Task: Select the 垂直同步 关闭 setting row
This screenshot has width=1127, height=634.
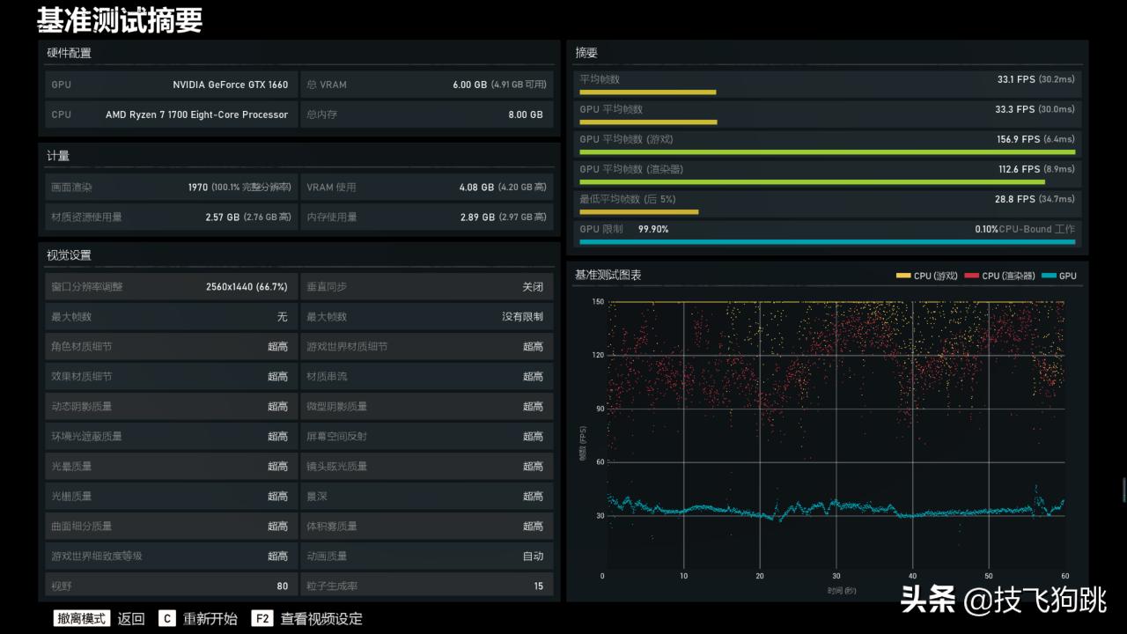Action: [x=426, y=287]
